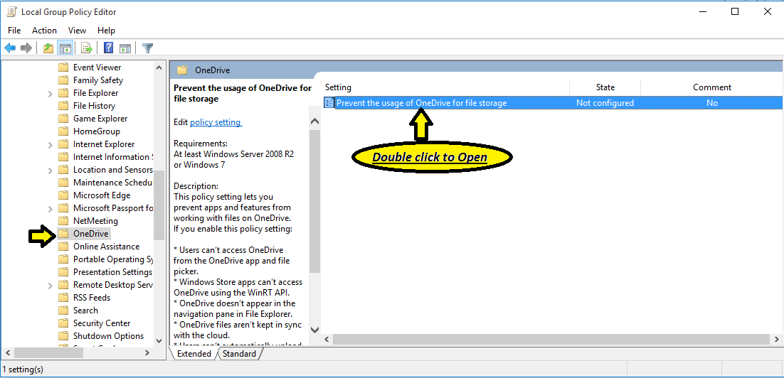
Task: Click the No comment cell
Action: tap(712, 103)
